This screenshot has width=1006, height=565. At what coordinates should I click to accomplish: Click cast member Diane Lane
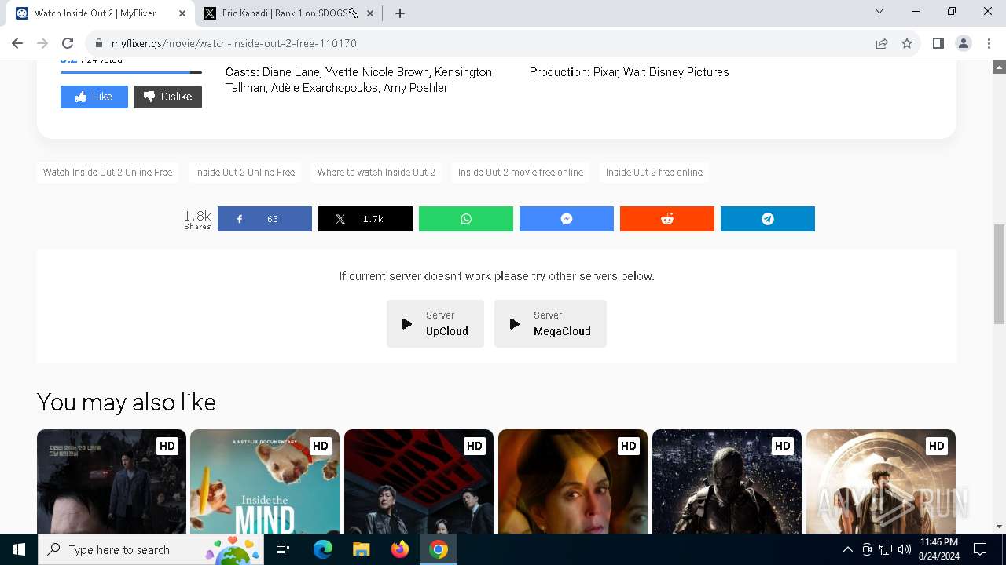pos(291,72)
